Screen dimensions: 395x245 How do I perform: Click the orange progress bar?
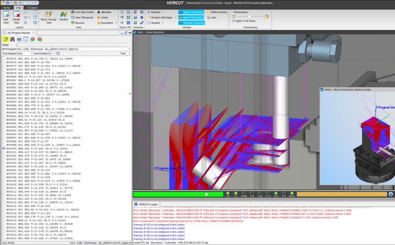(342, 194)
